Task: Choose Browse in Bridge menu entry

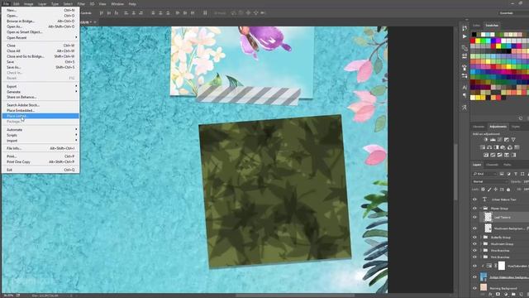Action: point(41,21)
